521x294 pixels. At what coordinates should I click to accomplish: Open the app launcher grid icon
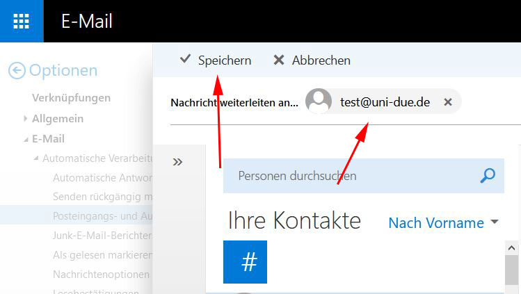(x=22, y=21)
